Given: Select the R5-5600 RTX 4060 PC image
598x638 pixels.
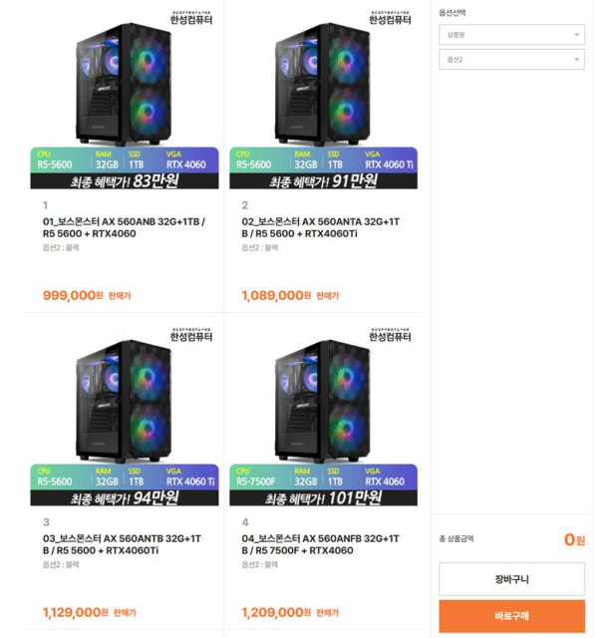Looking at the screenshot, I should coord(125,99).
